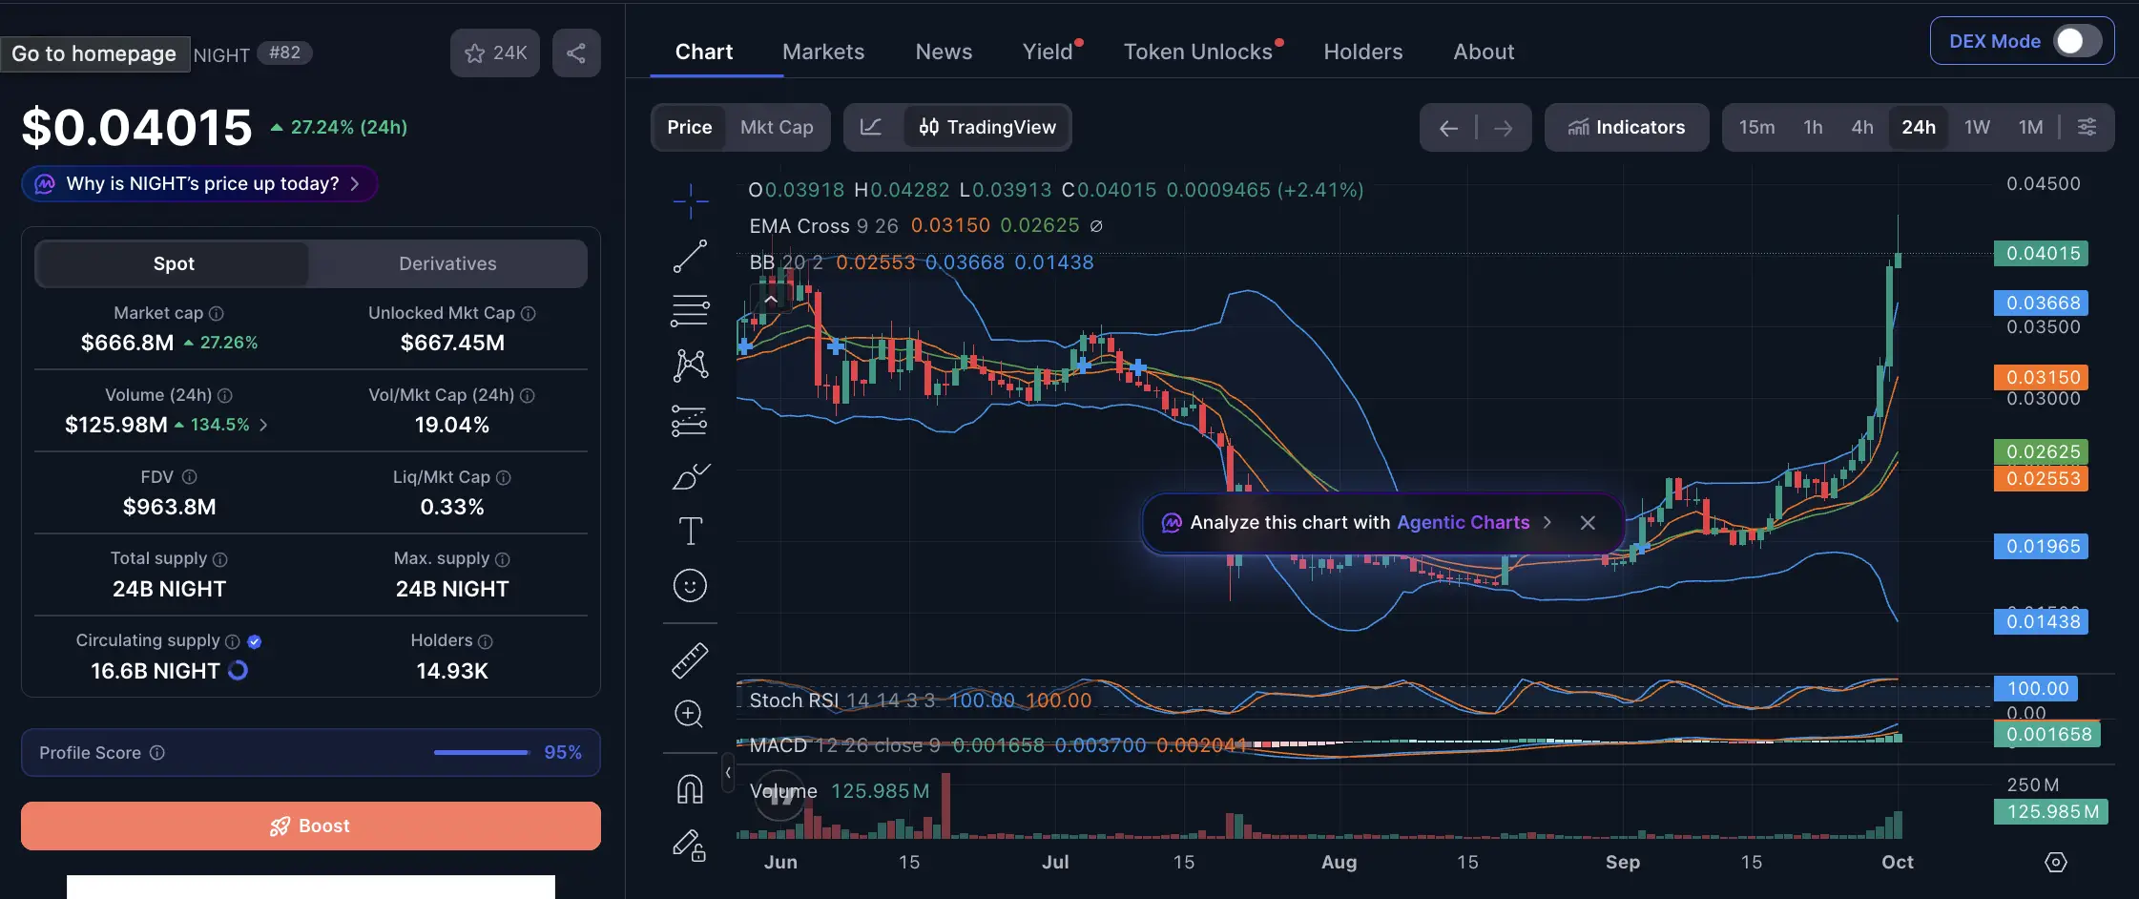Open chart gear settings near Oct
This screenshot has width=2139, height=899.
(x=2056, y=862)
